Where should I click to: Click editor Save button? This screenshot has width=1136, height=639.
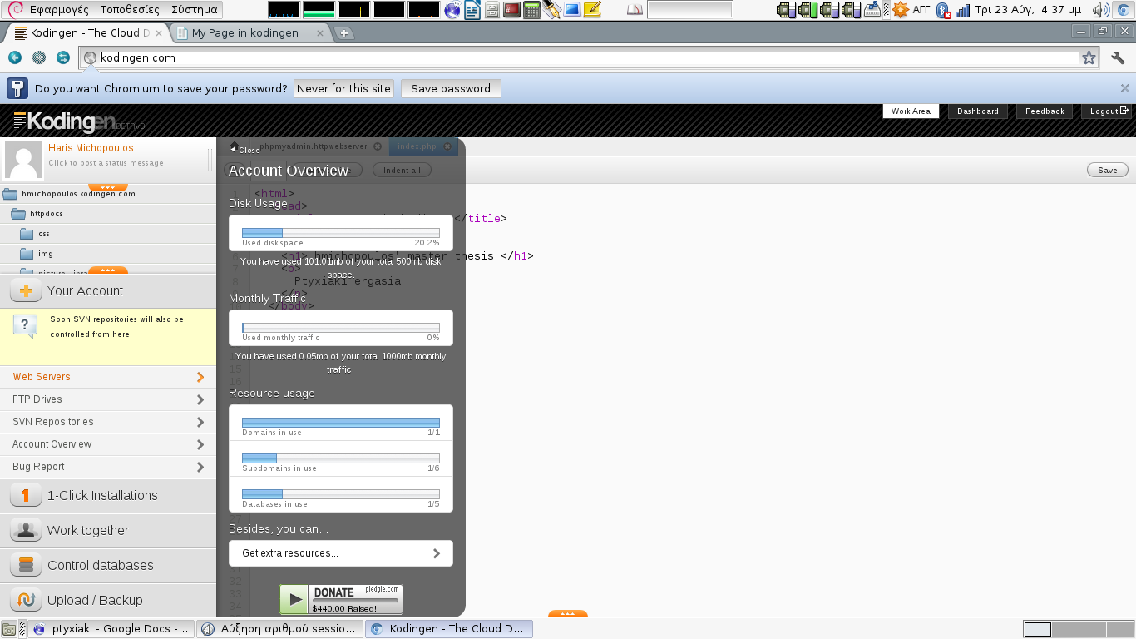(1108, 170)
